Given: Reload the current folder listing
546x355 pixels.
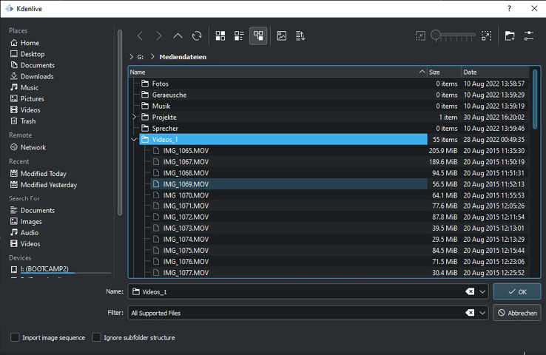Looking at the screenshot, I should [x=197, y=35].
